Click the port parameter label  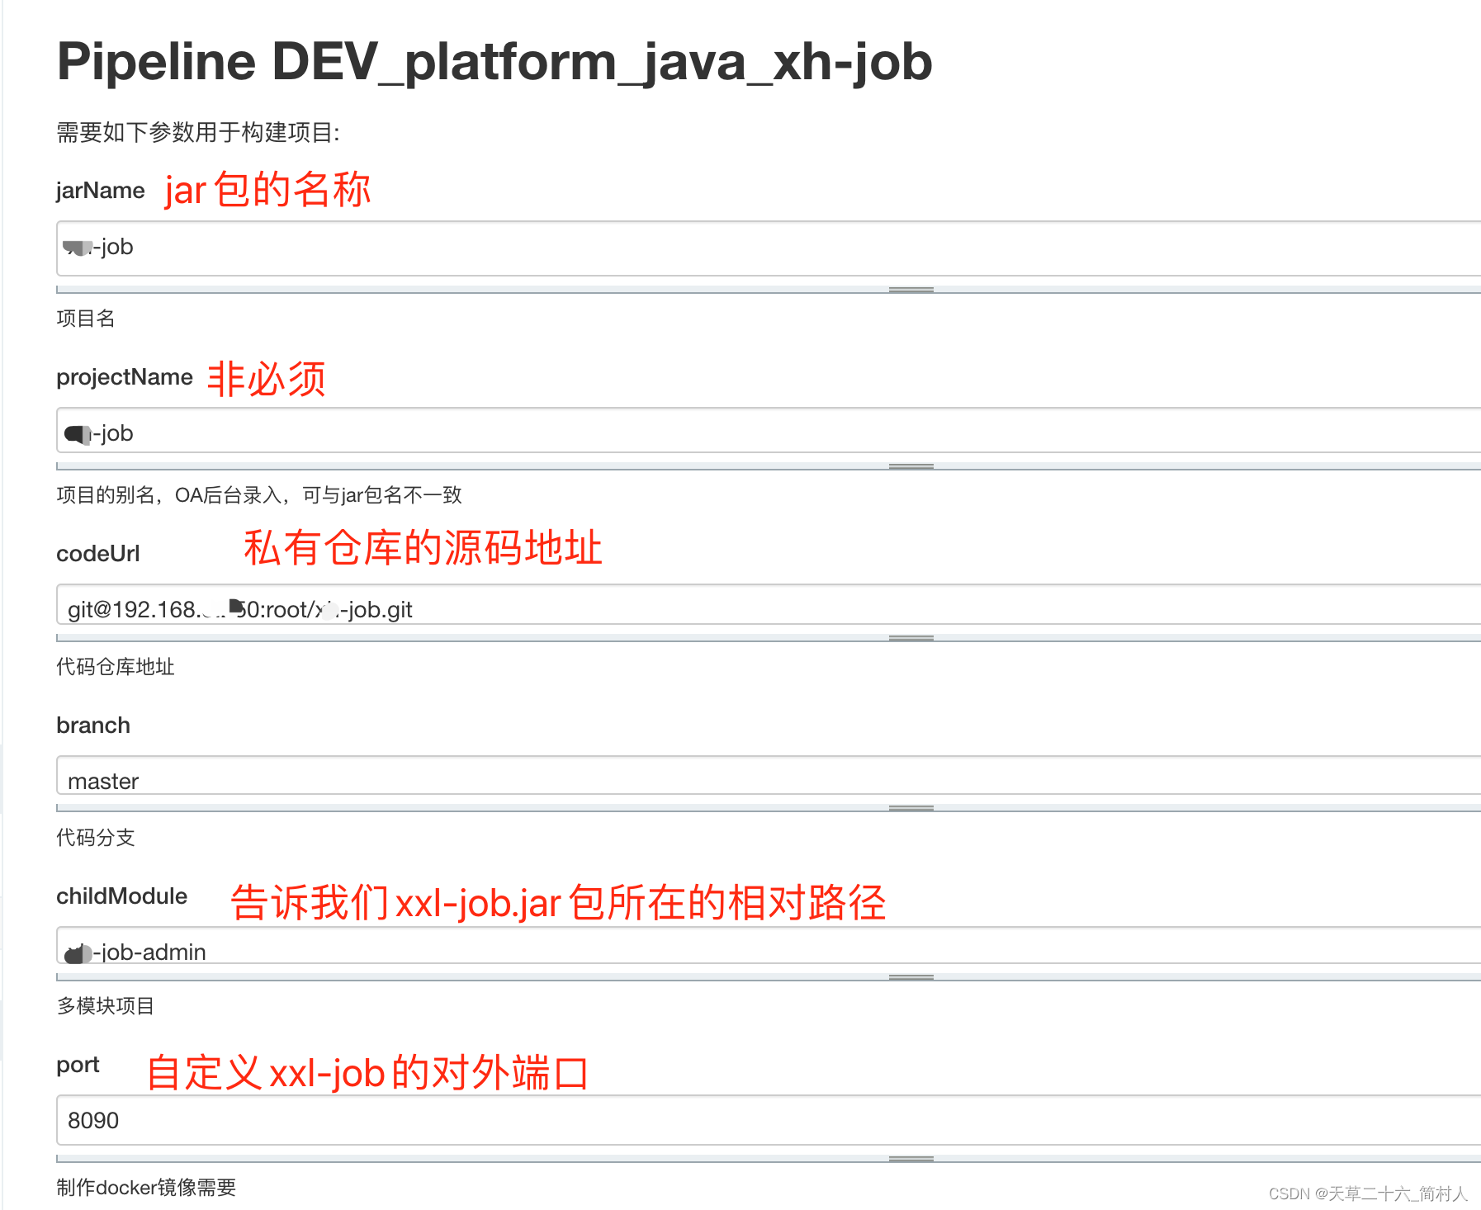78,1066
